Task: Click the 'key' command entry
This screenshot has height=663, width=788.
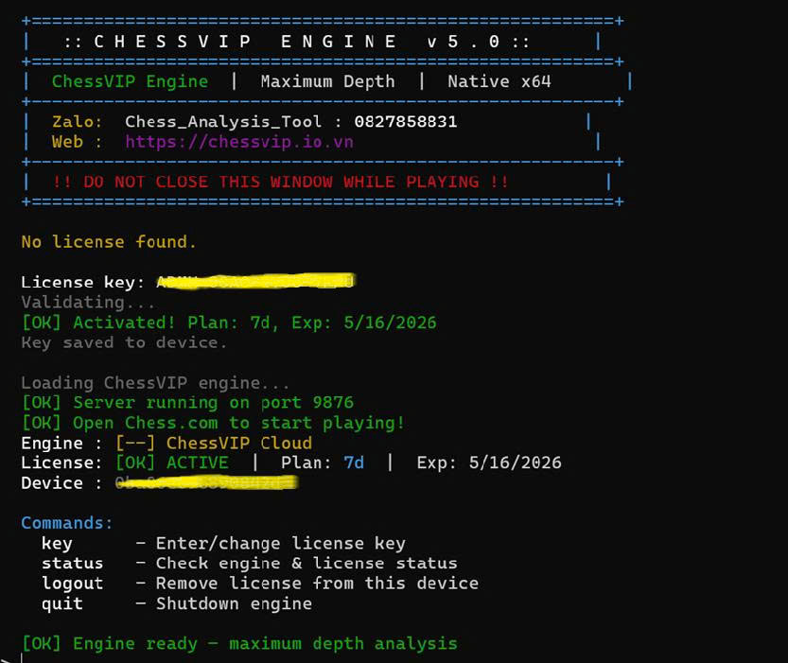Action: (x=57, y=544)
